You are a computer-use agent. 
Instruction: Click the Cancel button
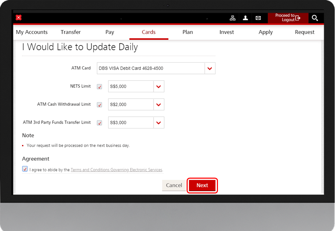[x=174, y=185]
